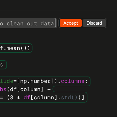Click the word 'columns' in purple
The image size is (117, 117).
pos(73,81)
